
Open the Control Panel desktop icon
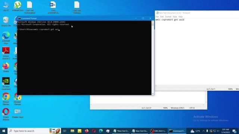click(x=18, y=113)
